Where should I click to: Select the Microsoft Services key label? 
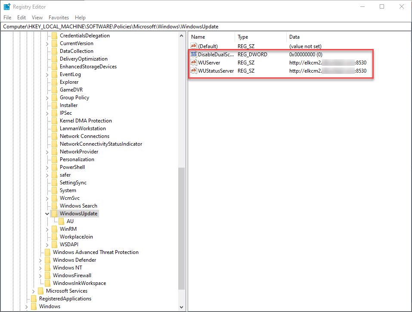click(x=67, y=291)
